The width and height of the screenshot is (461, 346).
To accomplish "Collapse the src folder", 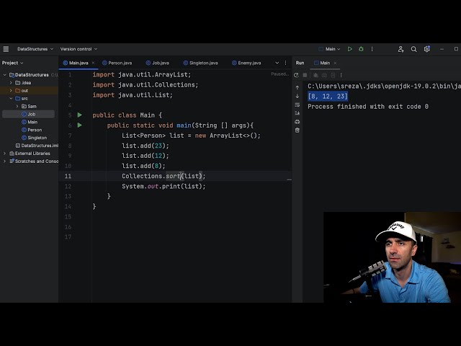I will [11, 99].
